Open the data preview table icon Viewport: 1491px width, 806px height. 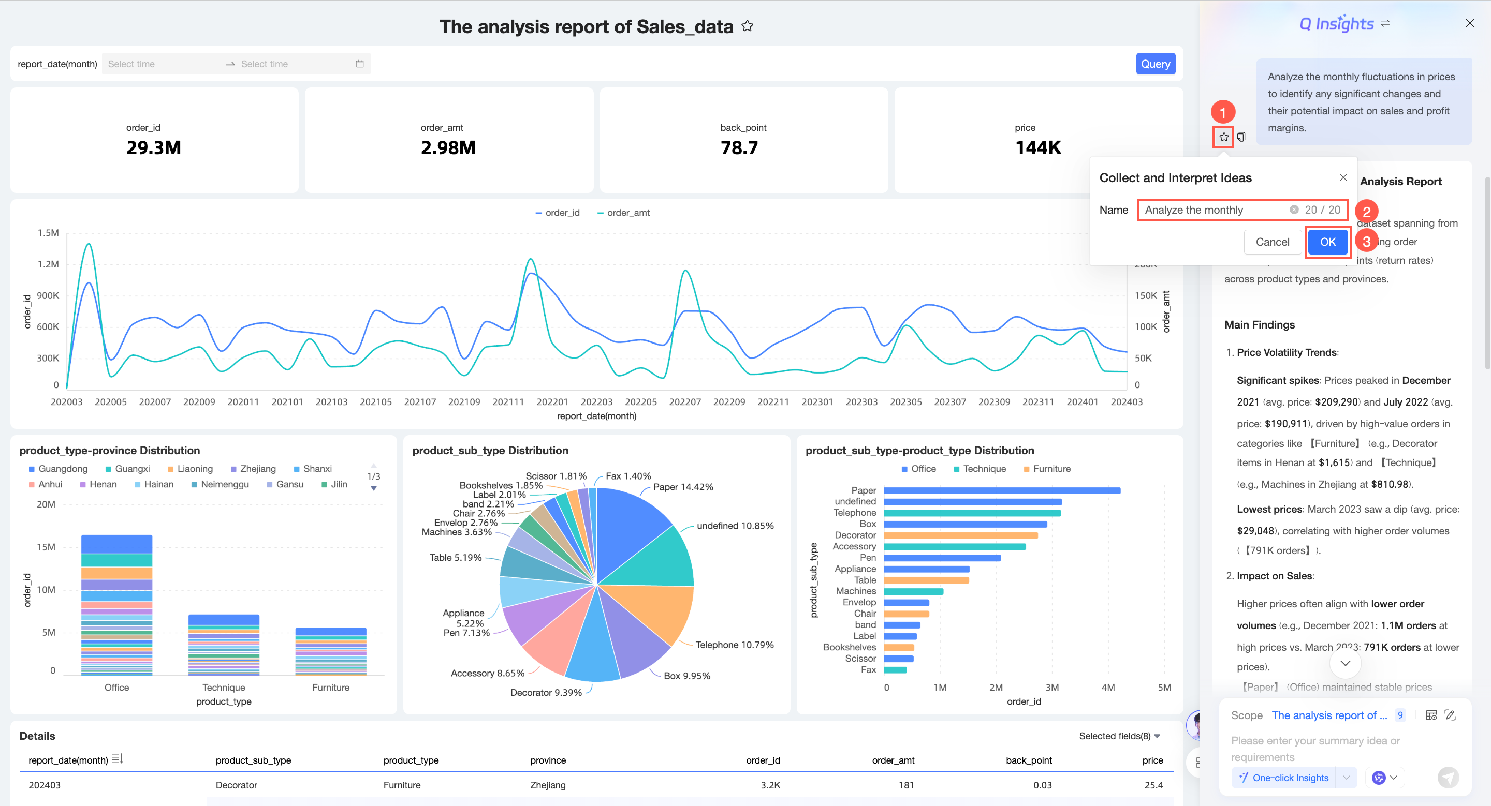click(1431, 715)
